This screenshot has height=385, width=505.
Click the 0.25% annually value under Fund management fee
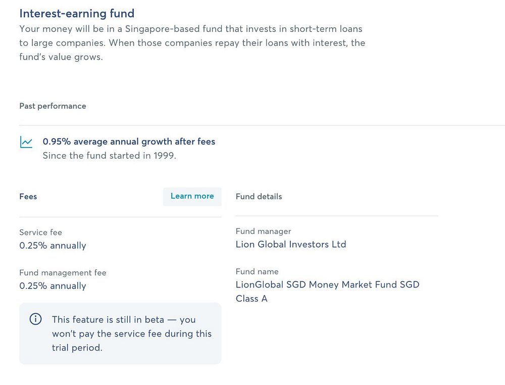point(53,286)
